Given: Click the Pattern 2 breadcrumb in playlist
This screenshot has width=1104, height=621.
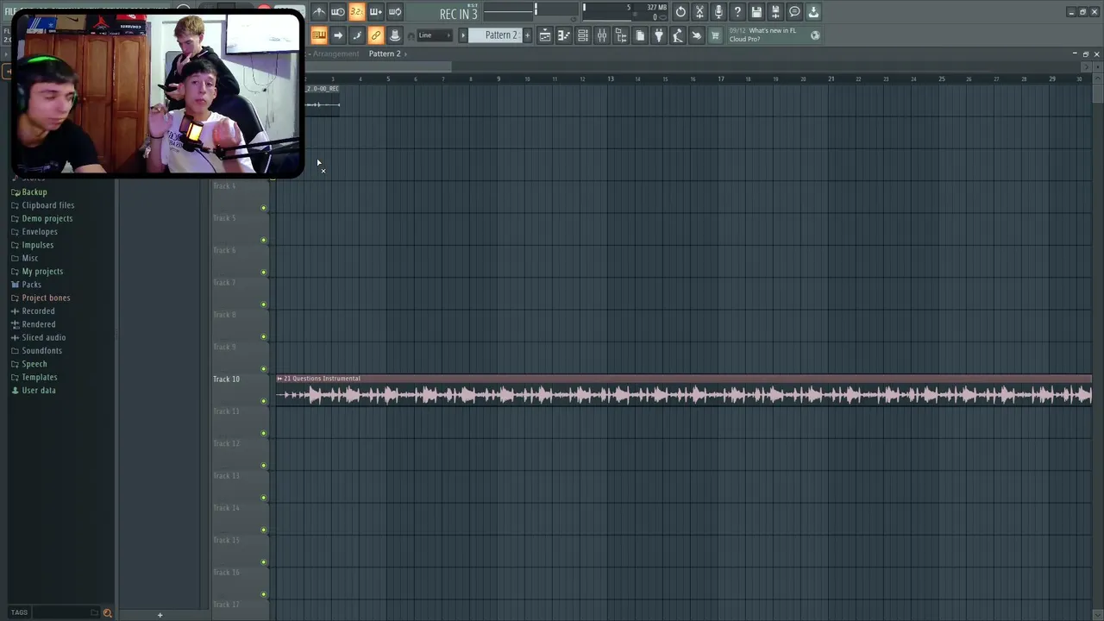Looking at the screenshot, I should (385, 53).
